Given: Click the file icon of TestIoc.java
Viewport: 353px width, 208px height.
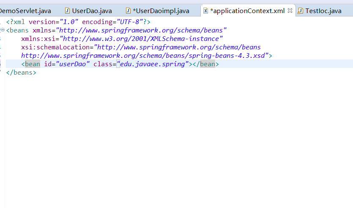Looking at the screenshot, I should coord(300,11).
